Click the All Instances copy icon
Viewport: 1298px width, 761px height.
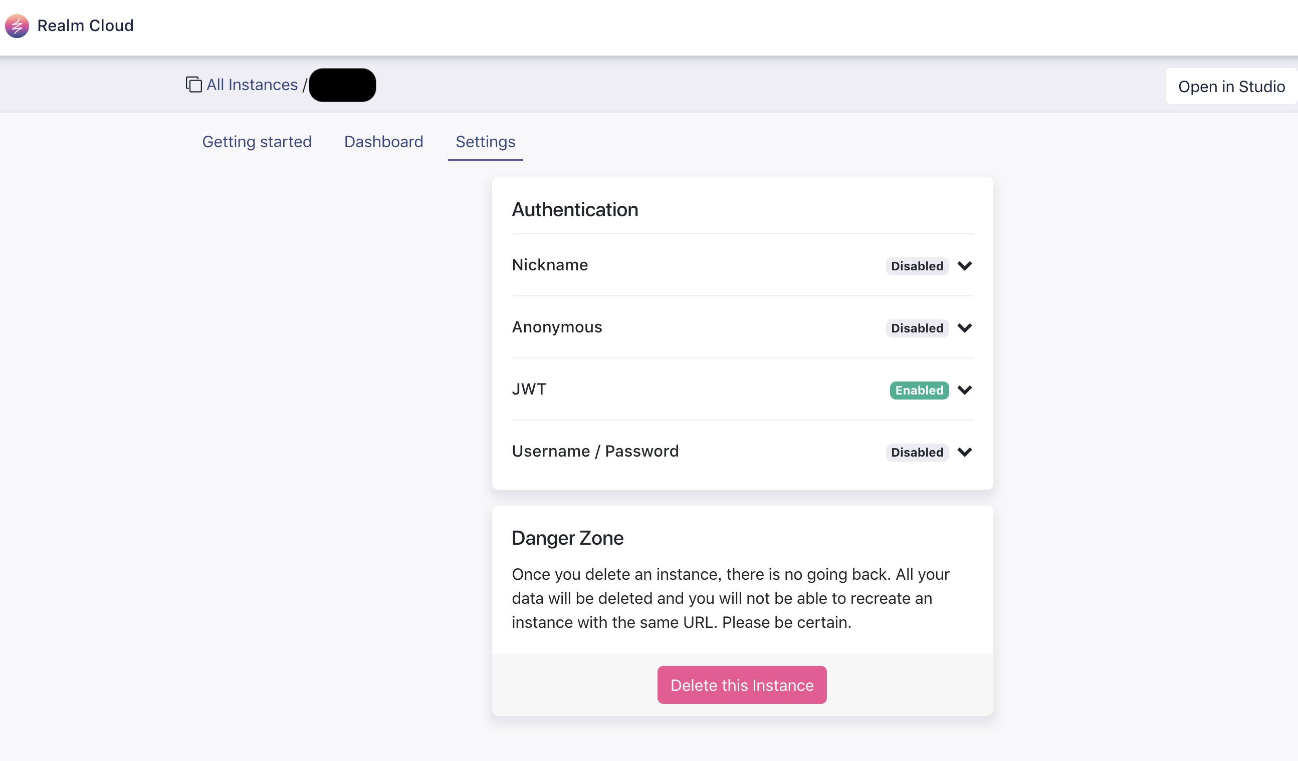pos(192,85)
